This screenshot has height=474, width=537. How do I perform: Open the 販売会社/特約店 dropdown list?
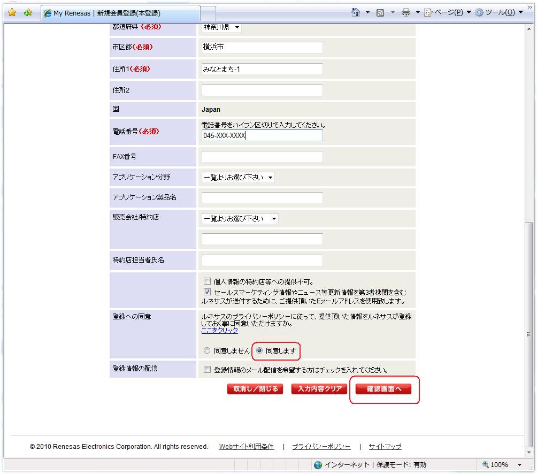(x=240, y=218)
